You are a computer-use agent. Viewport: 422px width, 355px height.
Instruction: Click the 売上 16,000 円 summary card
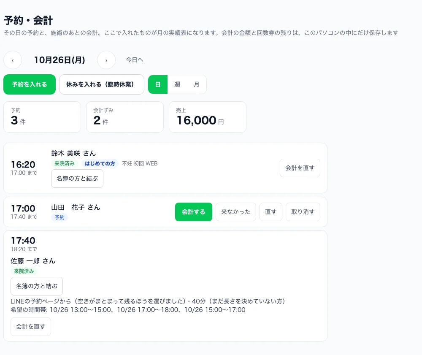[208, 117]
